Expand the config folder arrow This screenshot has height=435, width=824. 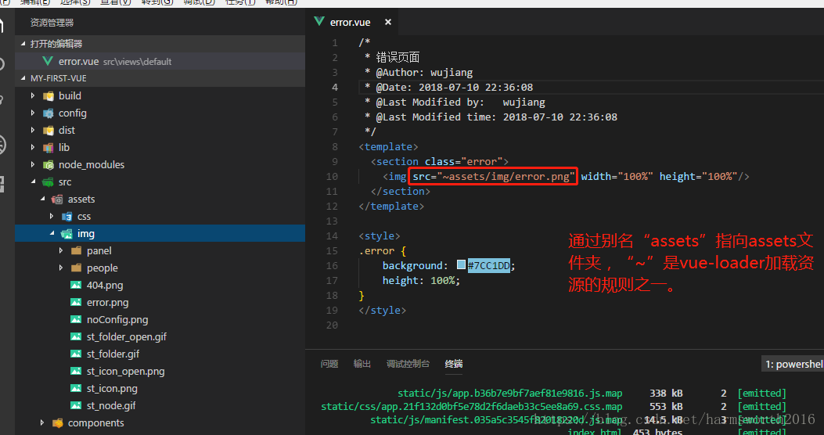[x=33, y=113]
